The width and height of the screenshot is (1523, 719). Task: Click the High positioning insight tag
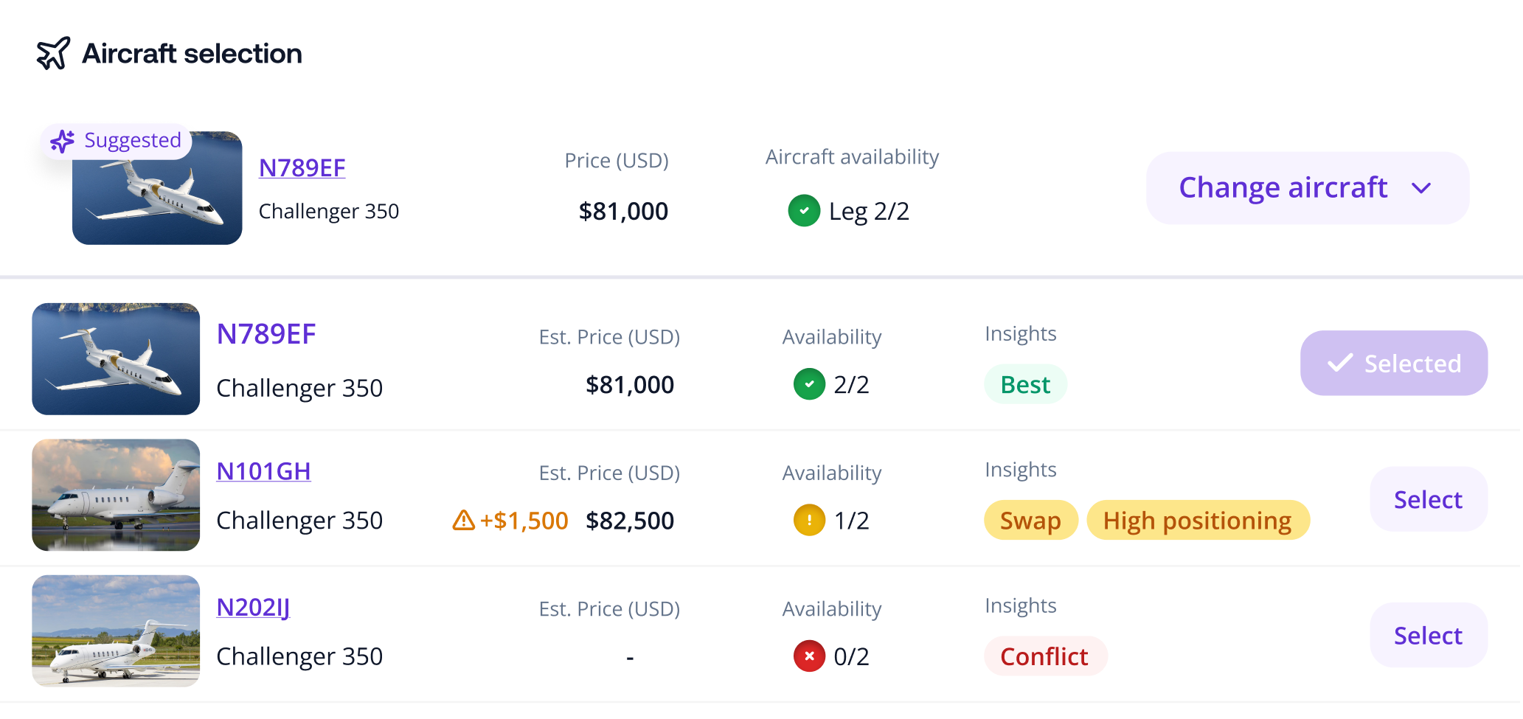click(1198, 520)
